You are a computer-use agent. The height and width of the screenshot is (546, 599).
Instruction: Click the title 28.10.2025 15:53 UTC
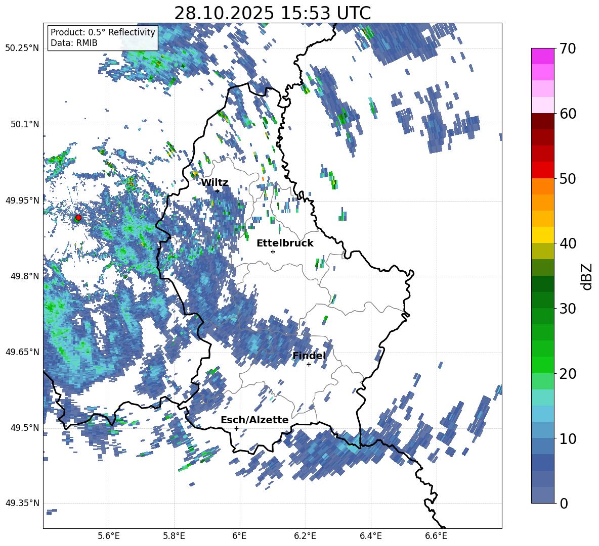click(272, 13)
